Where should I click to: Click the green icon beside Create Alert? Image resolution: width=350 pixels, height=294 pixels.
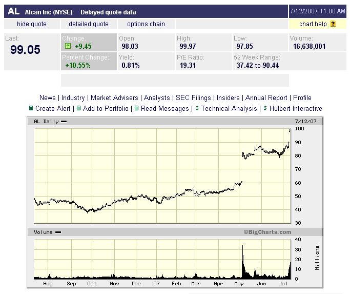[x=31, y=108]
